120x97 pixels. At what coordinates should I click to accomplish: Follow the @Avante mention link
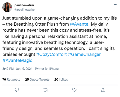coord(79,24)
